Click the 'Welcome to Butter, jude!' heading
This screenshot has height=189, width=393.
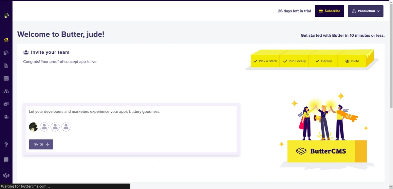pyautogui.click(x=61, y=34)
